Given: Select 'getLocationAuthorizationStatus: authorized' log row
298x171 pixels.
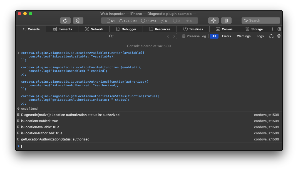Looking at the screenshot, I should [x=149, y=139].
